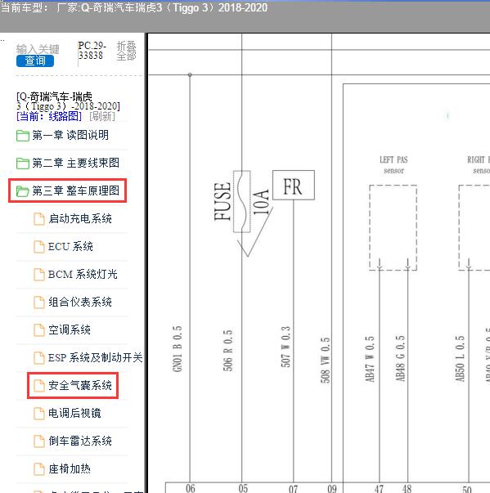
Task: Click pin number 07 at connector
Action: tap(293, 489)
